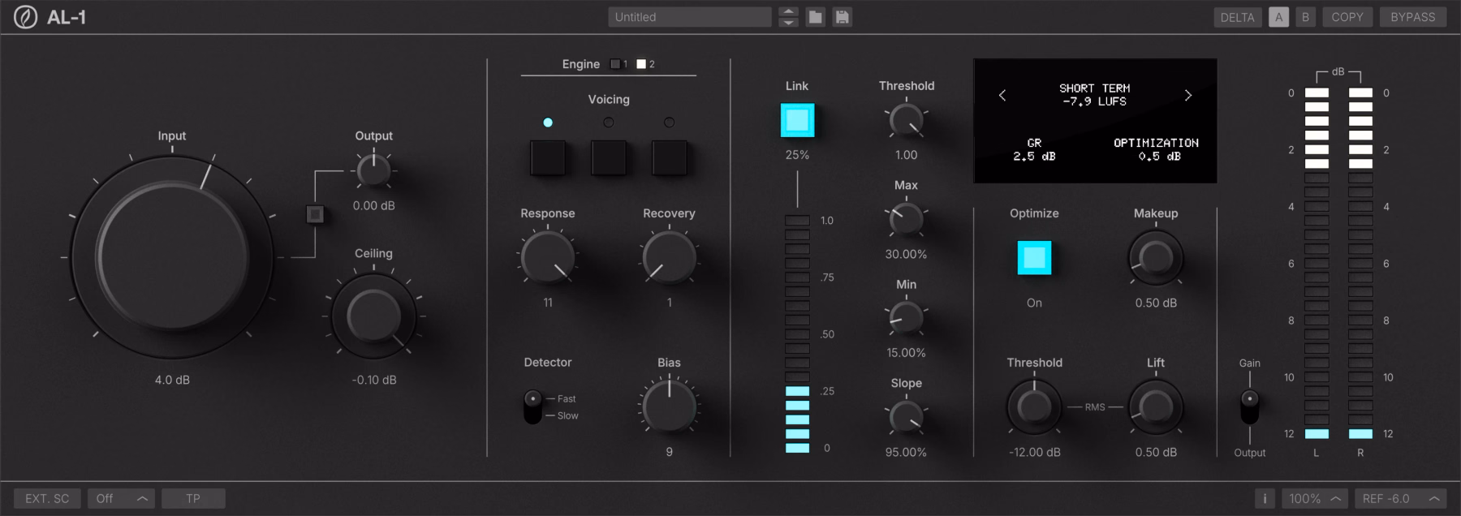Select the first Voicing button

(548, 157)
